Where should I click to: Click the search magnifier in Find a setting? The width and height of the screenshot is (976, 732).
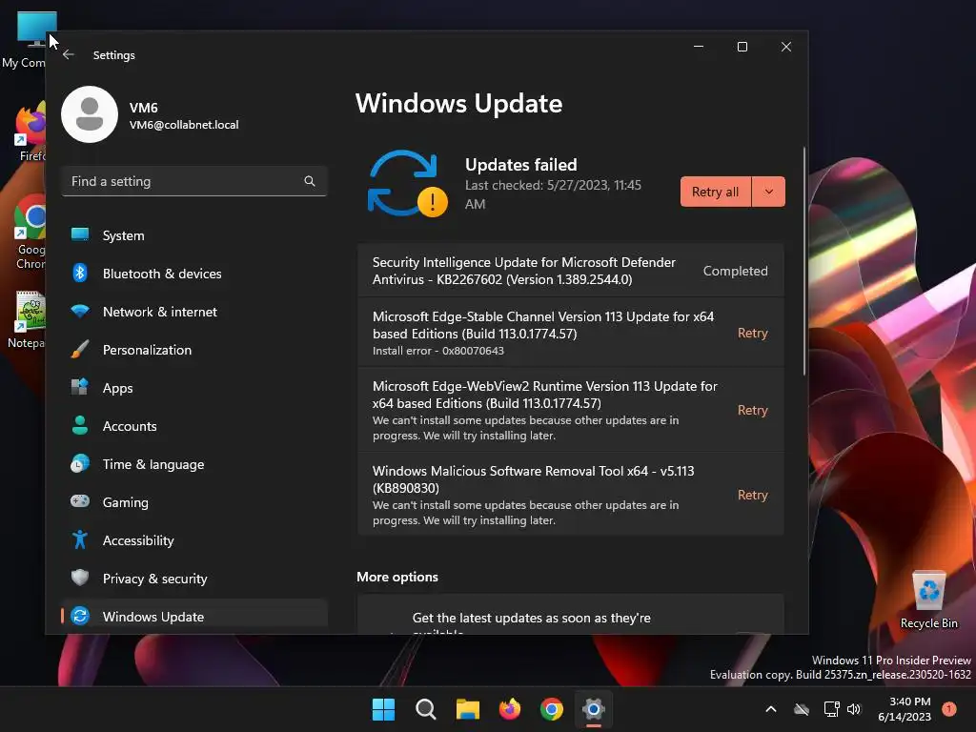pyautogui.click(x=310, y=181)
